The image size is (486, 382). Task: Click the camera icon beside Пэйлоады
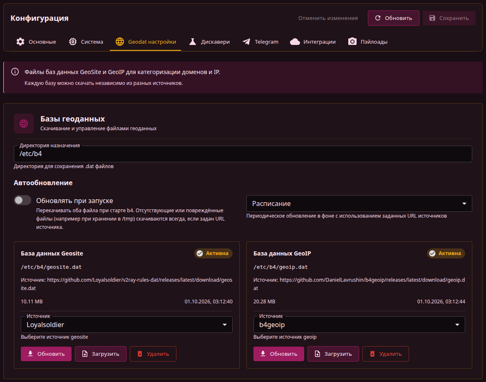click(x=352, y=42)
